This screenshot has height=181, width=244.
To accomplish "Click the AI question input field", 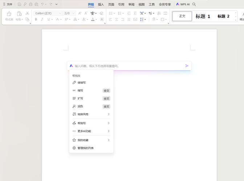I will pyautogui.click(x=129, y=66).
